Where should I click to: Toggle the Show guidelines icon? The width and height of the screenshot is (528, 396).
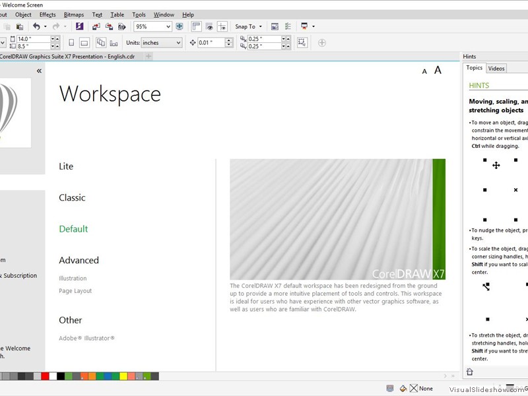(x=222, y=26)
